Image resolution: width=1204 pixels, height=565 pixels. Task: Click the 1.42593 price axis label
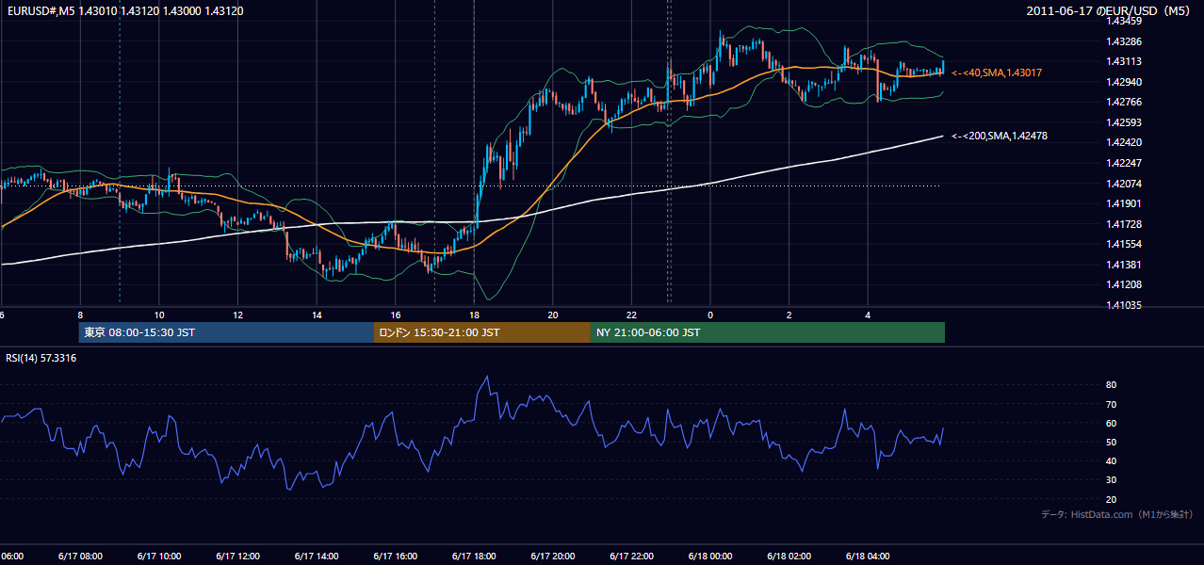1124,122
